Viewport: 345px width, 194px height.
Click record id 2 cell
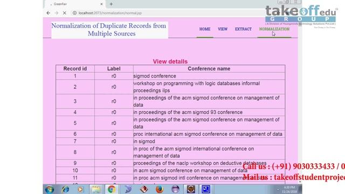[x=75, y=87]
